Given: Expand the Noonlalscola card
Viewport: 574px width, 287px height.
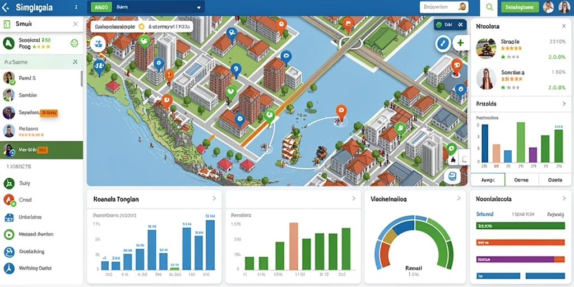Looking at the screenshot, I should point(564,198).
